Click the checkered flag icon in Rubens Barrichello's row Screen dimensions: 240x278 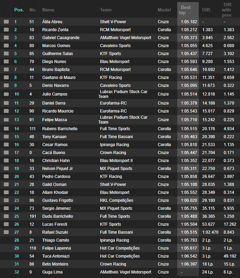click(6, 129)
